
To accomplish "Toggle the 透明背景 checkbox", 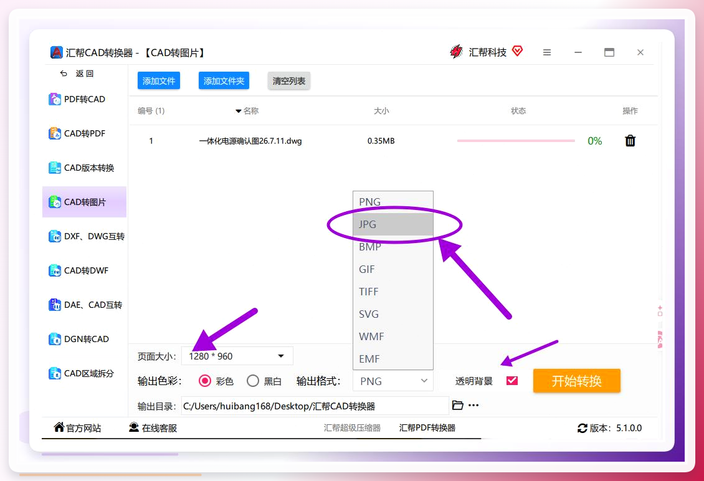I will click(512, 381).
